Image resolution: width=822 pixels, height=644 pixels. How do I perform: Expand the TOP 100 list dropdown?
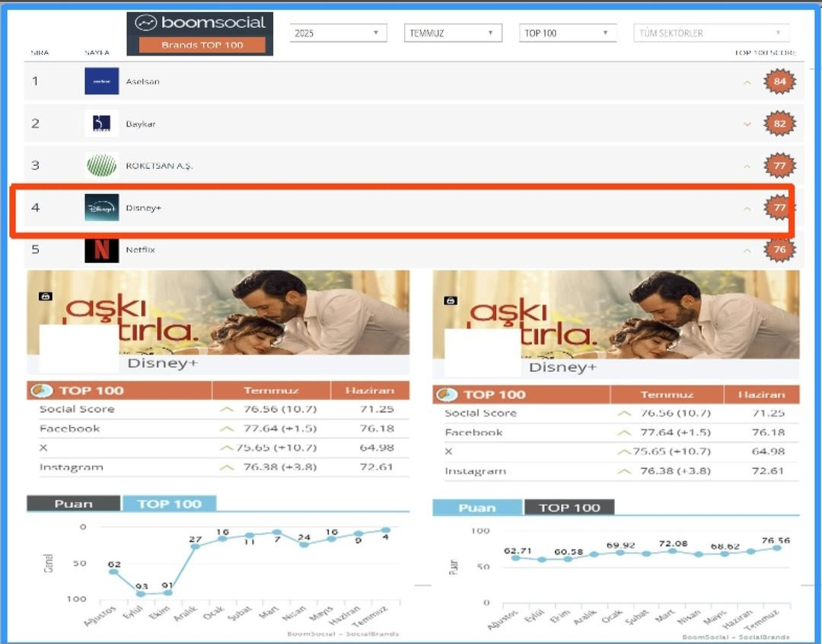(568, 33)
